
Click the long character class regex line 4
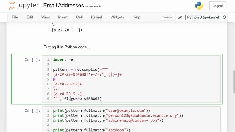click(x=87, y=74)
